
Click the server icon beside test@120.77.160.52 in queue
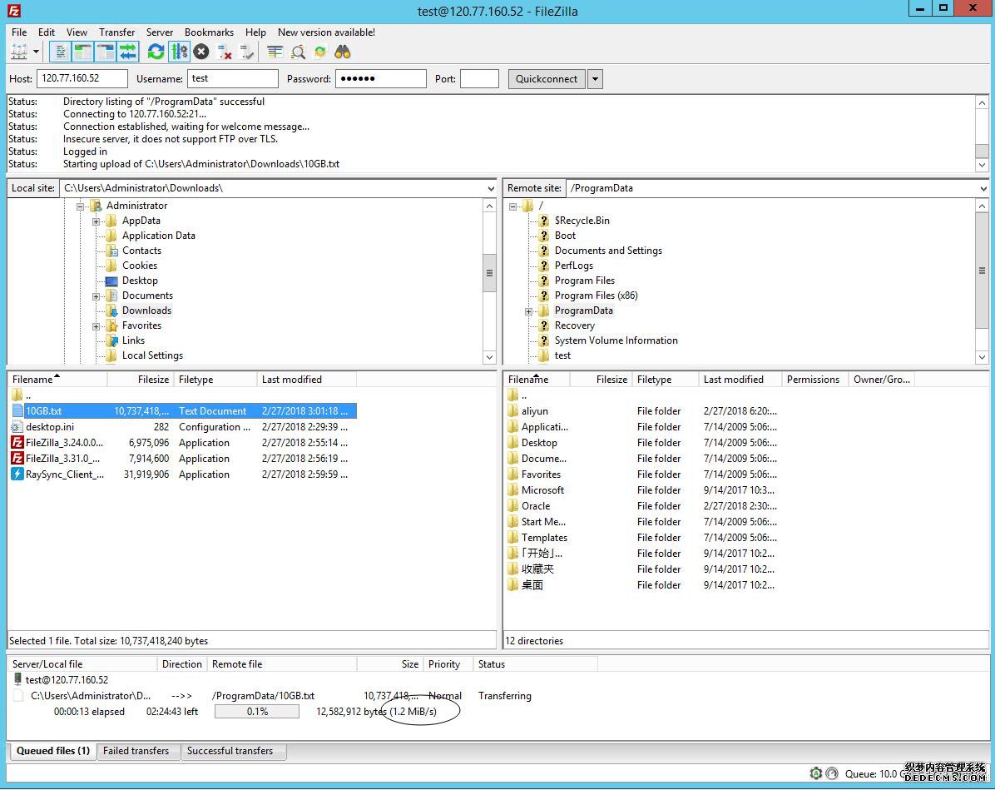tap(17, 679)
